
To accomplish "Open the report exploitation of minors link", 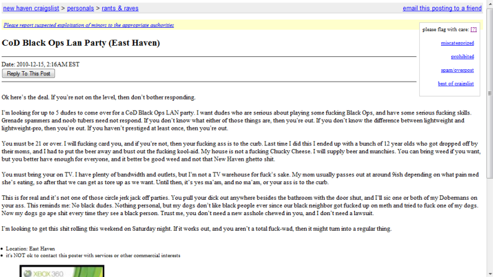I will coord(89,25).
